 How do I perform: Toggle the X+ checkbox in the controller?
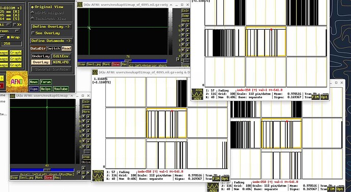tap(18, 24)
